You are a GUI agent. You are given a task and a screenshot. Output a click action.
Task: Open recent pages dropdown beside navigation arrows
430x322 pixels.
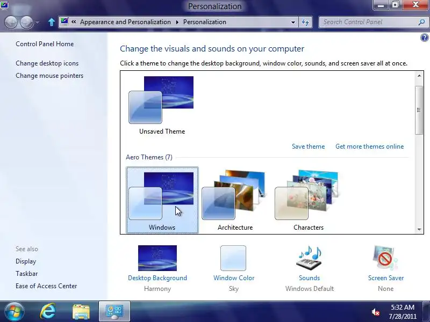click(38, 23)
